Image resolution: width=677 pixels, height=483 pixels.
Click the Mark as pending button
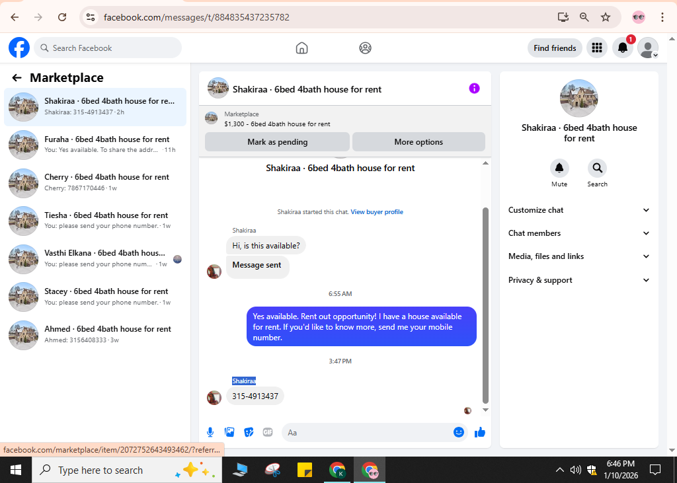(x=277, y=142)
